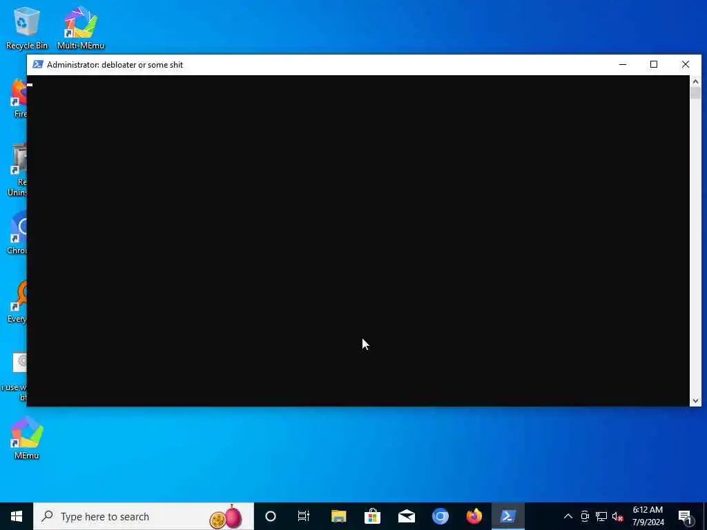The image size is (707, 530).
Task: Click the Meet Now tray icon
Action: pyautogui.click(x=585, y=516)
